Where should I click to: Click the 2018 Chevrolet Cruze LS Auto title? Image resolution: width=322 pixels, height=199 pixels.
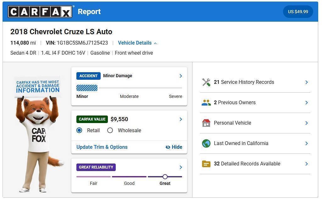click(x=61, y=32)
